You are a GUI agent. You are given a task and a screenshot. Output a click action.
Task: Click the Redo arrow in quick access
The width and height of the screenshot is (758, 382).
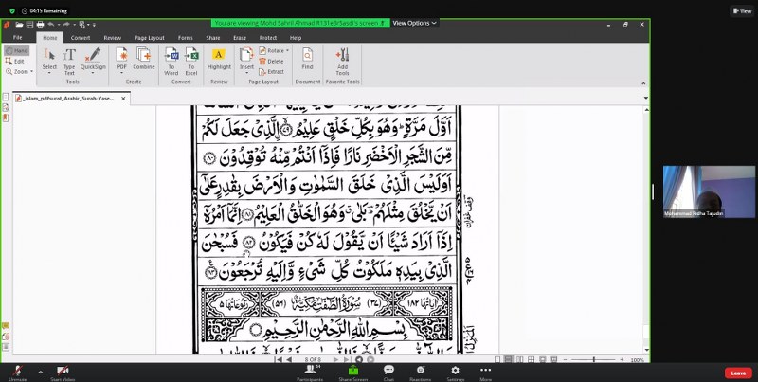coord(65,25)
